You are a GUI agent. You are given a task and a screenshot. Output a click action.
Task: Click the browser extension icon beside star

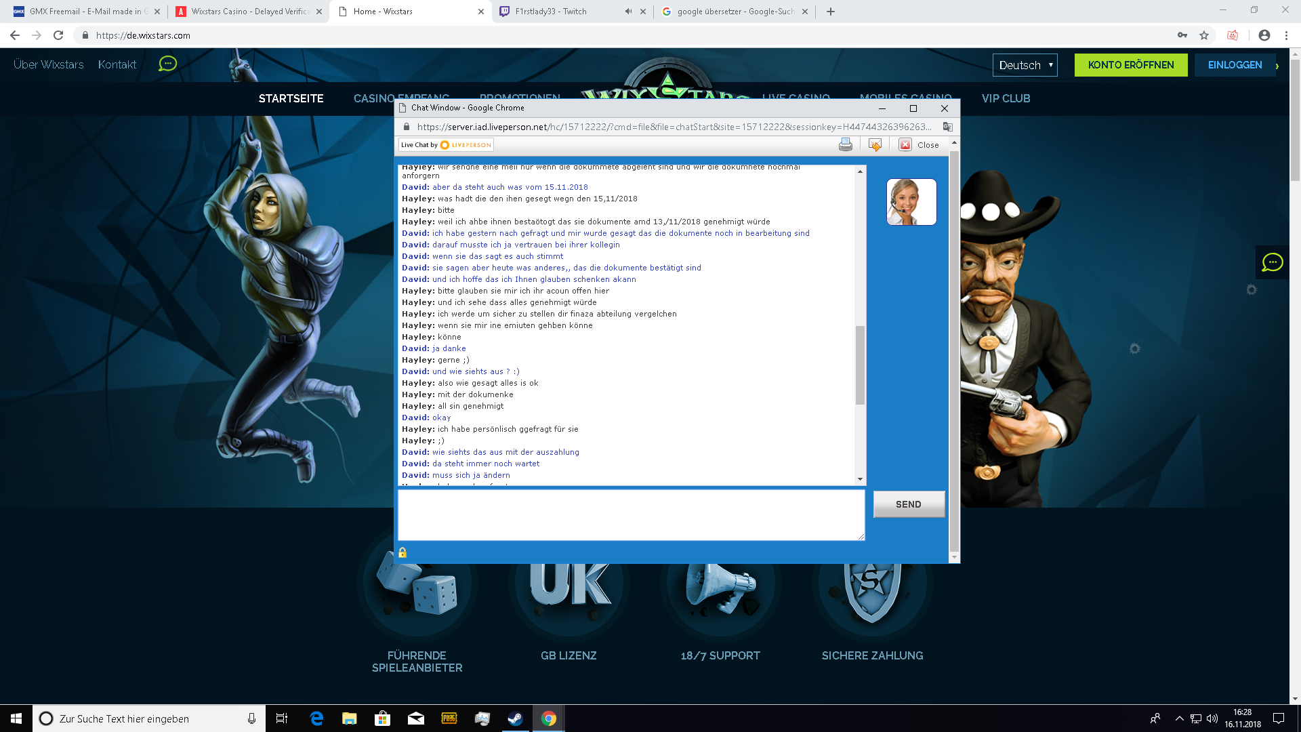pyautogui.click(x=1233, y=35)
